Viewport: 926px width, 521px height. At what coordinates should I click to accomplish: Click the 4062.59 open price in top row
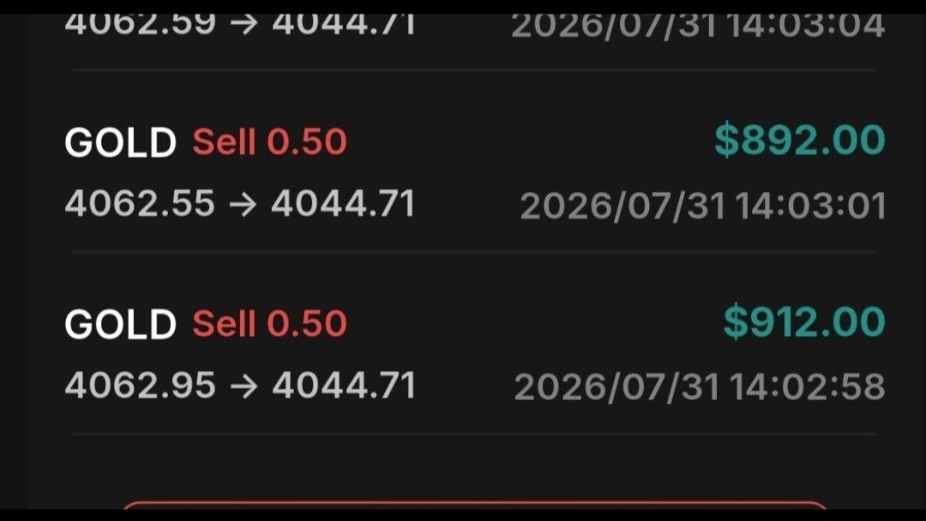click(141, 24)
